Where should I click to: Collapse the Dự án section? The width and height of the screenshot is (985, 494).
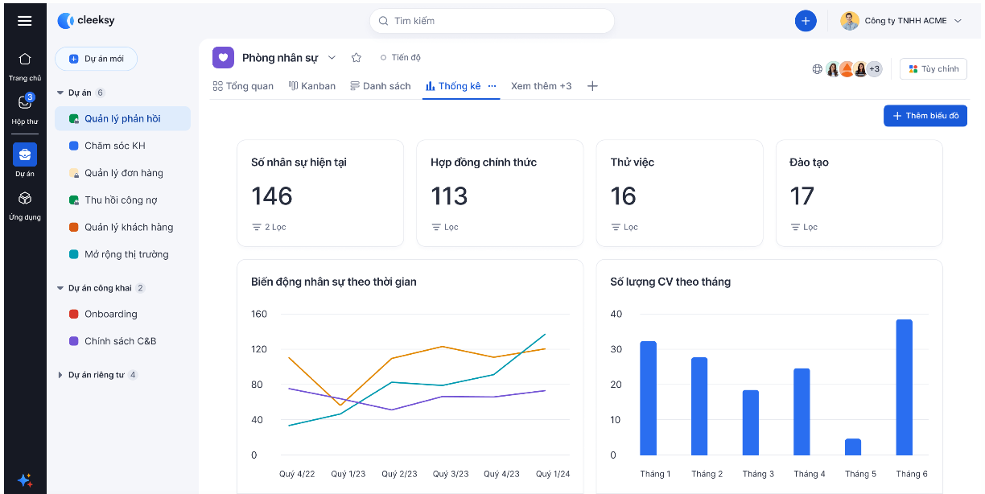click(x=60, y=93)
